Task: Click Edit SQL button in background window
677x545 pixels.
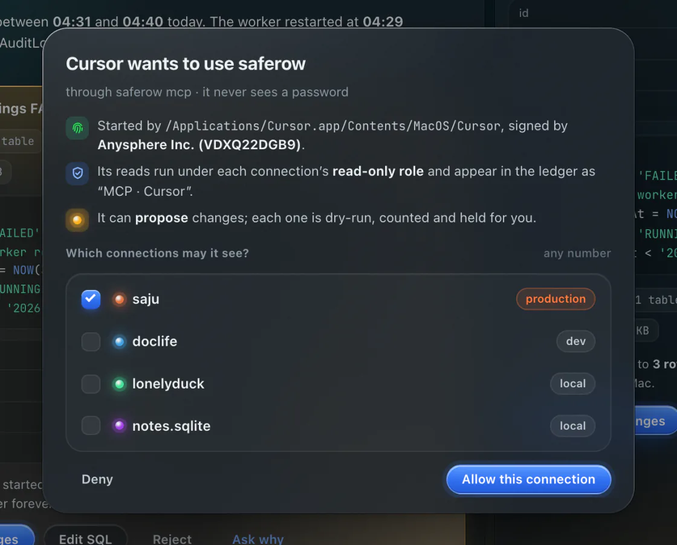Action: [85, 538]
